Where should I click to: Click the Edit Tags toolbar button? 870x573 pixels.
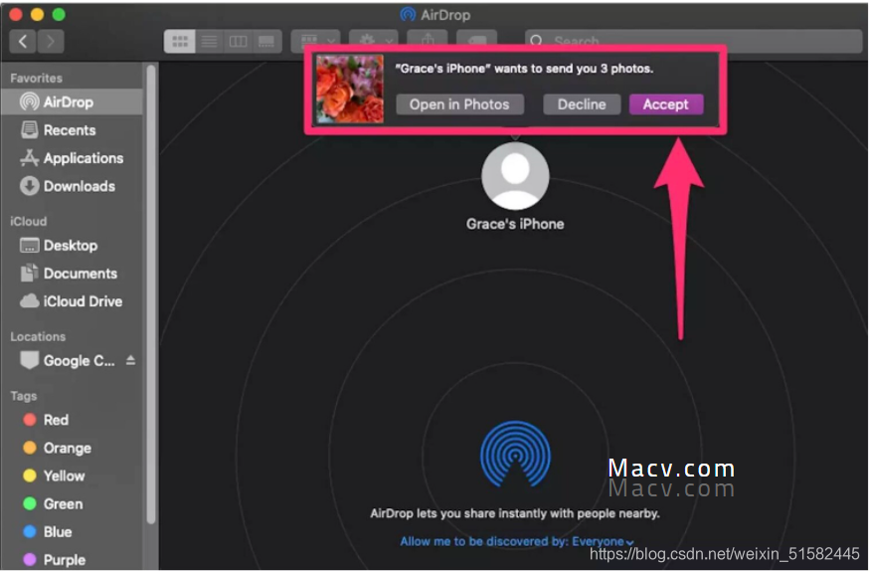coord(476,39)
